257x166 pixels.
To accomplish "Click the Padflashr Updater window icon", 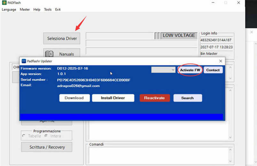I will point(24,61).
